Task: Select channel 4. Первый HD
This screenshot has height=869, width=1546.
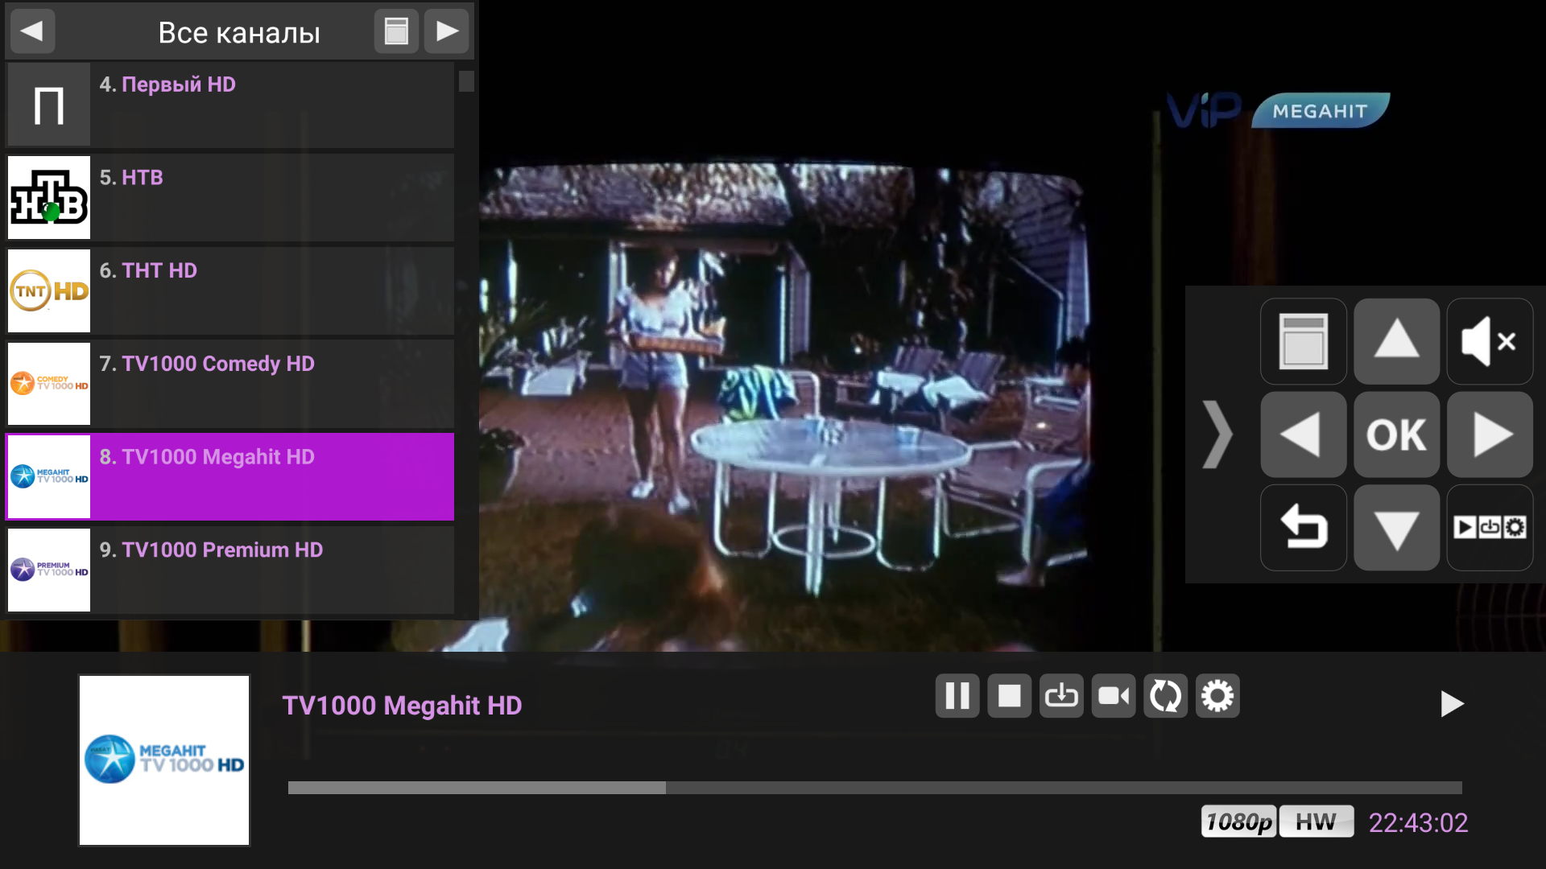Action: [230, 104]
